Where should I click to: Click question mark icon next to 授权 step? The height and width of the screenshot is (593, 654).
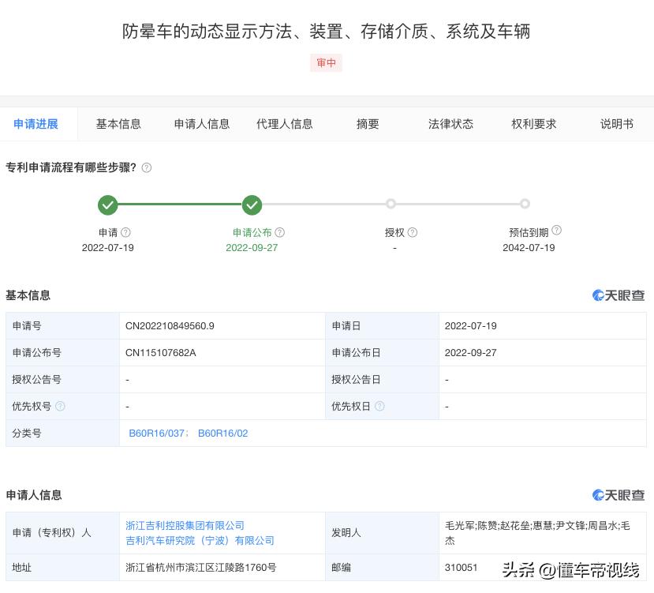[411, 232]
